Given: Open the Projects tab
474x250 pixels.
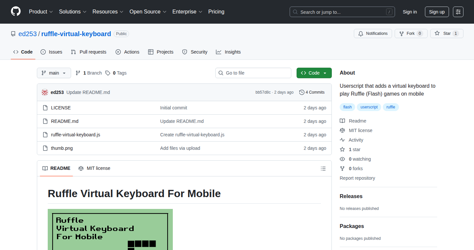Looking at the screenshot, I should [x=161, y=52].
